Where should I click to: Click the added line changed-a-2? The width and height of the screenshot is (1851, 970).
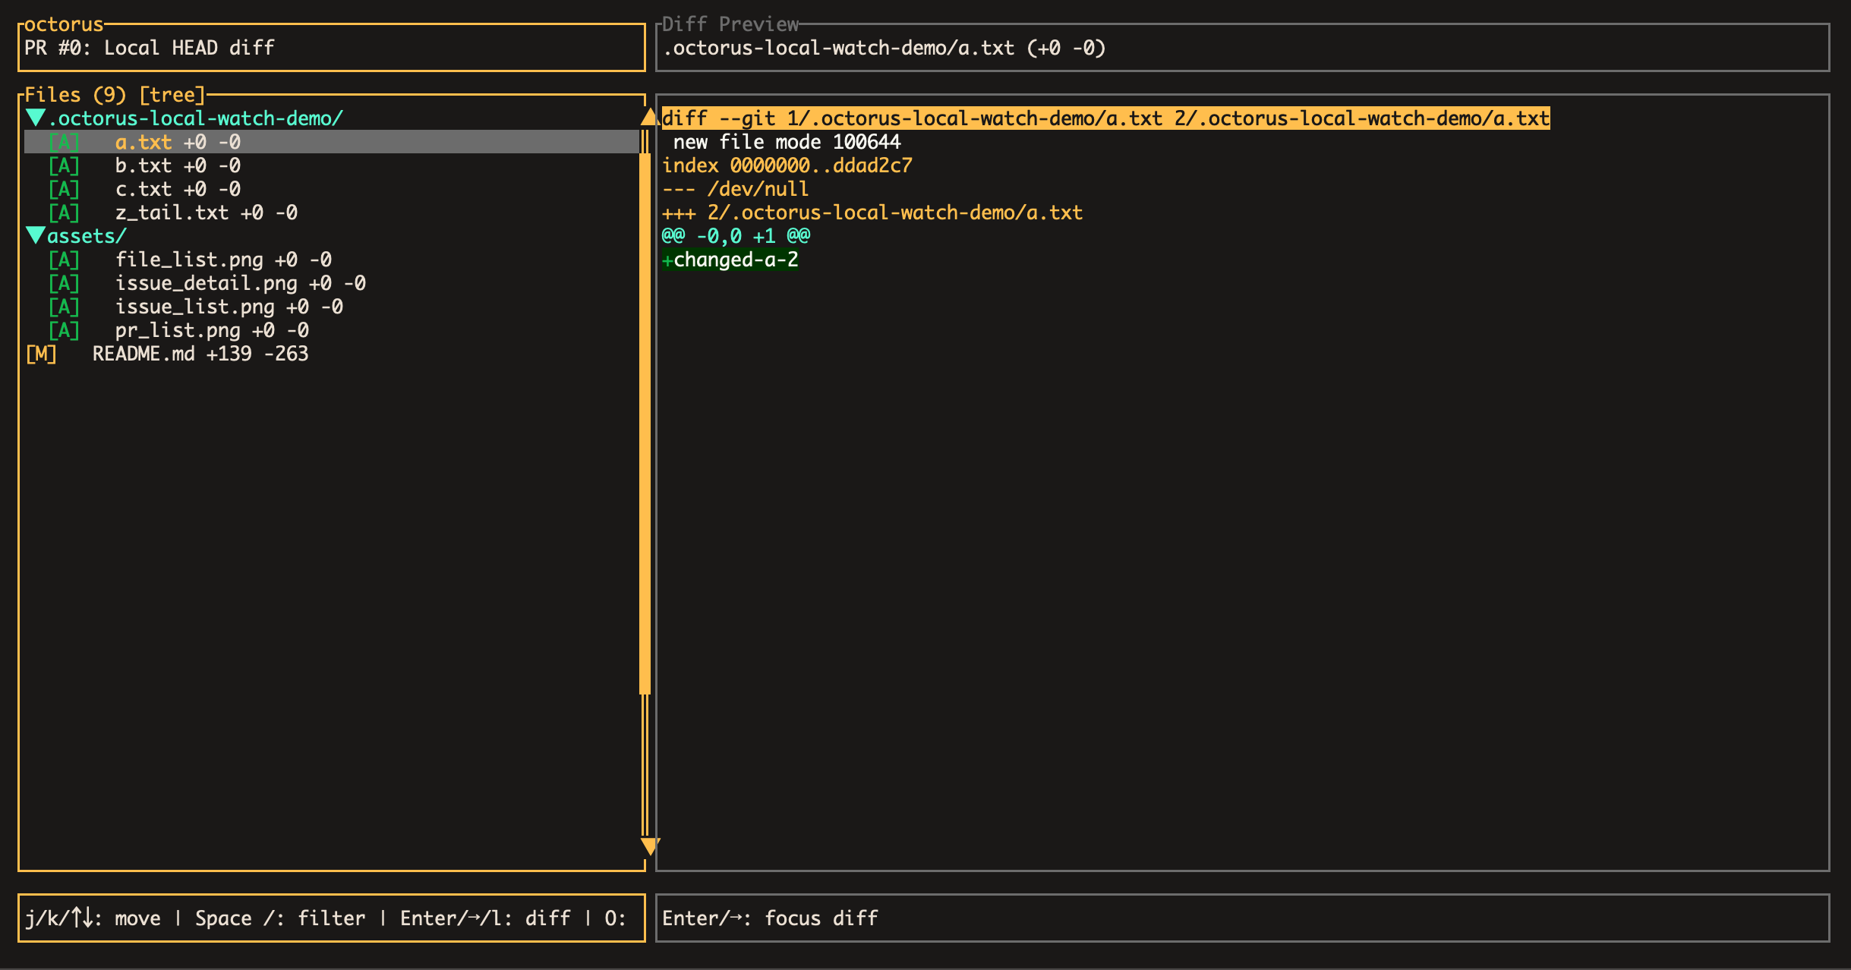pyautogui.click(x=730, y=260)
